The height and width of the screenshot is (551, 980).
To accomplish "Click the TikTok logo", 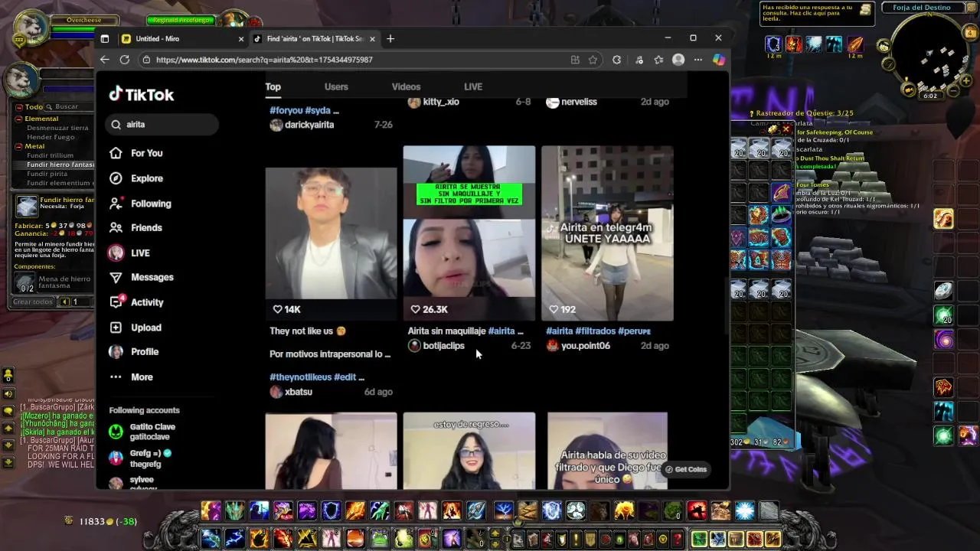I will tap(142, 94).
